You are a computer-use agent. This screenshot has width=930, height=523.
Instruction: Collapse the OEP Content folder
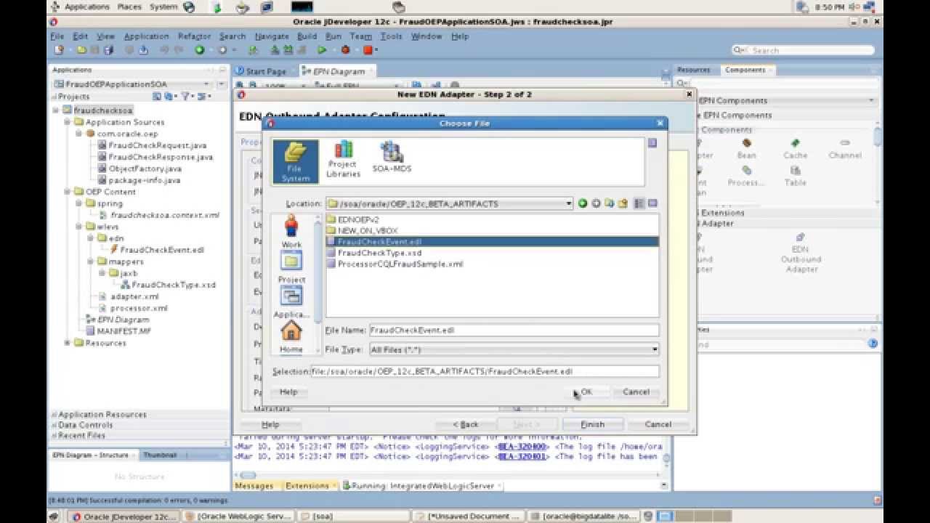click(x=68, y=192)
